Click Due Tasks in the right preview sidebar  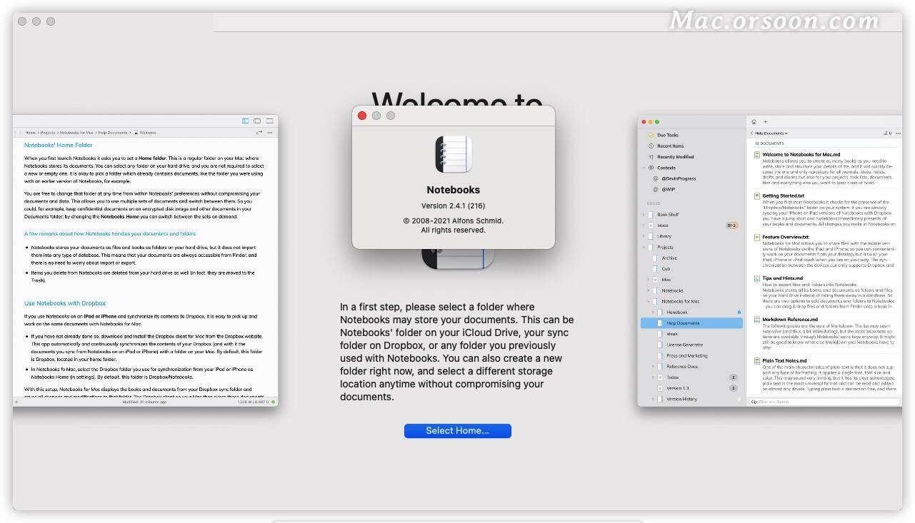coord(668,135)
